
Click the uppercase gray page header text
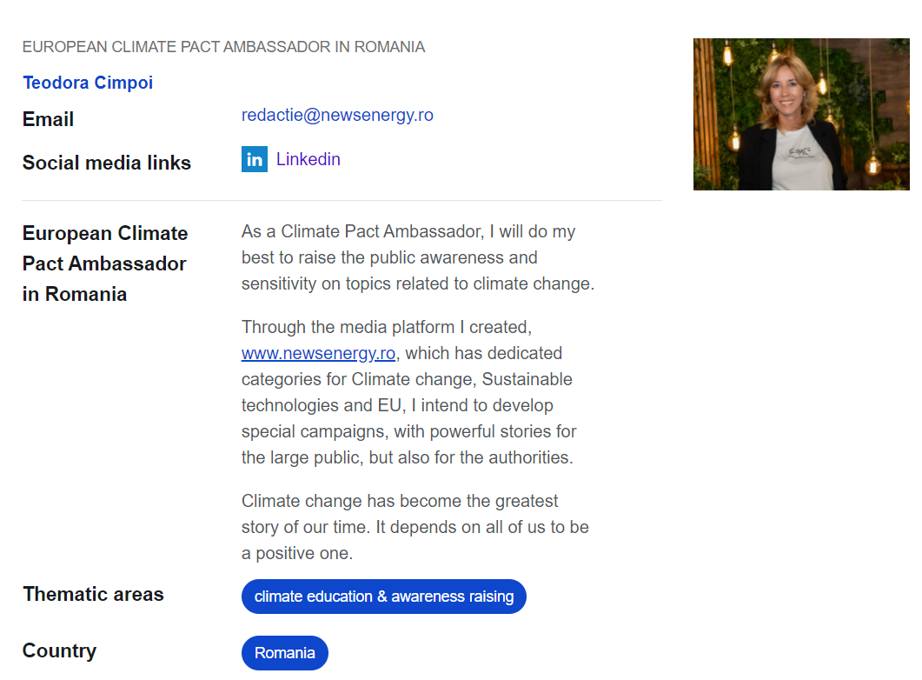tap(223, 47)
